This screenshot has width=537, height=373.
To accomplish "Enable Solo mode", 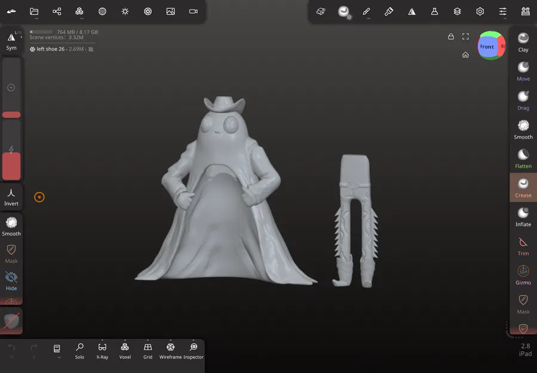I will coord(79,349).
